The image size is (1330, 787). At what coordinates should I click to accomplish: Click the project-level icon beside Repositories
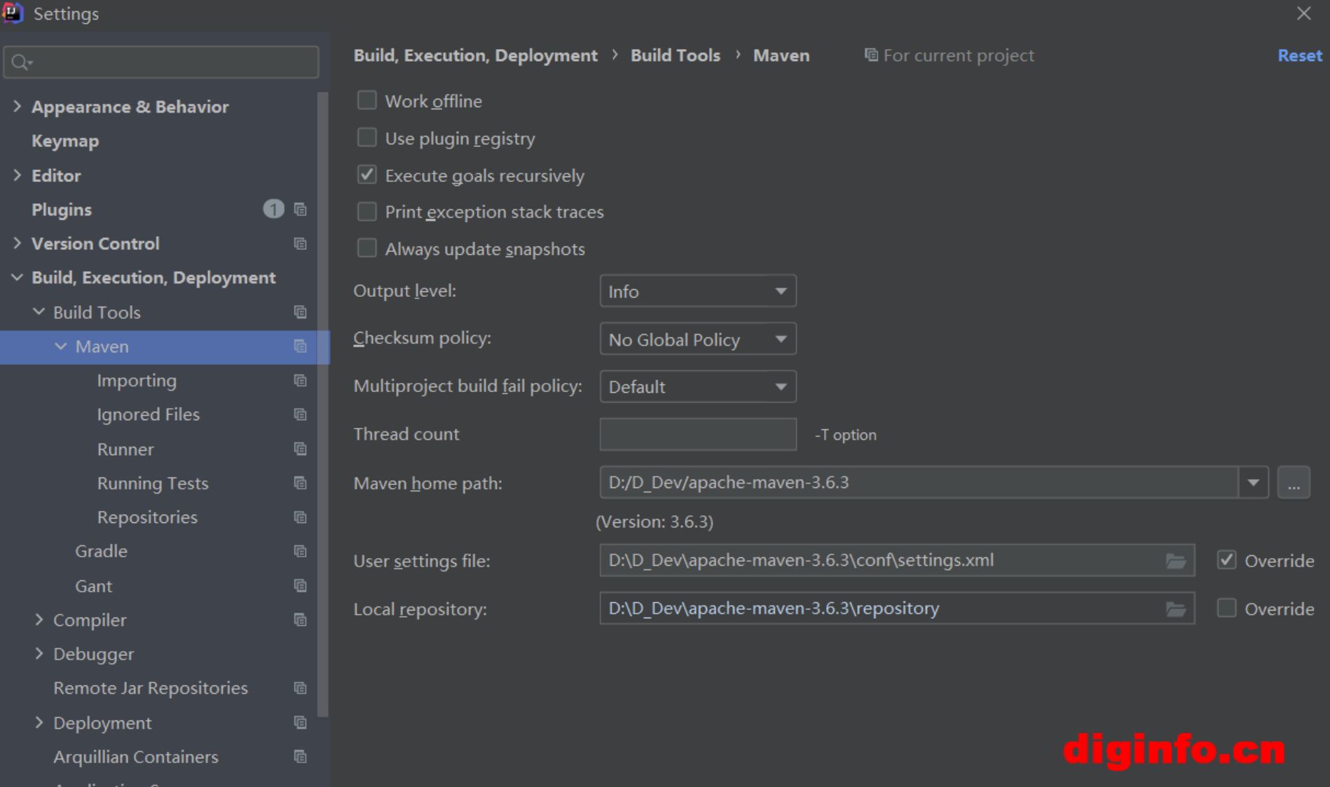click(300, 517)
